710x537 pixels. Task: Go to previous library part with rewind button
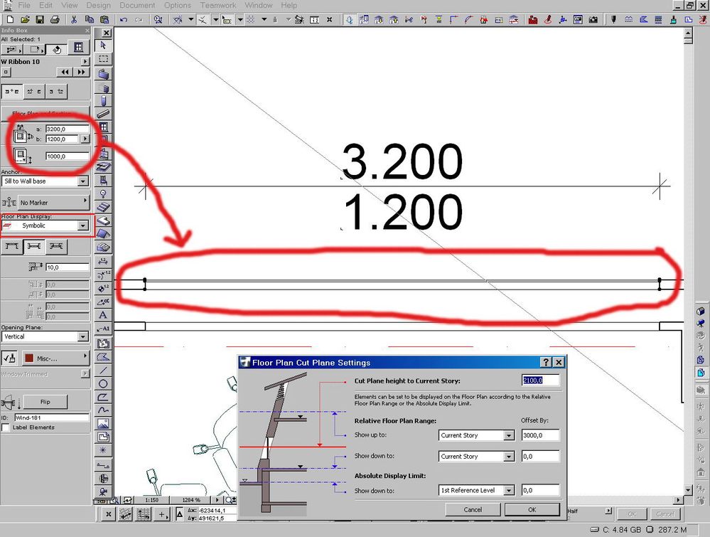(x=65, y=72)
